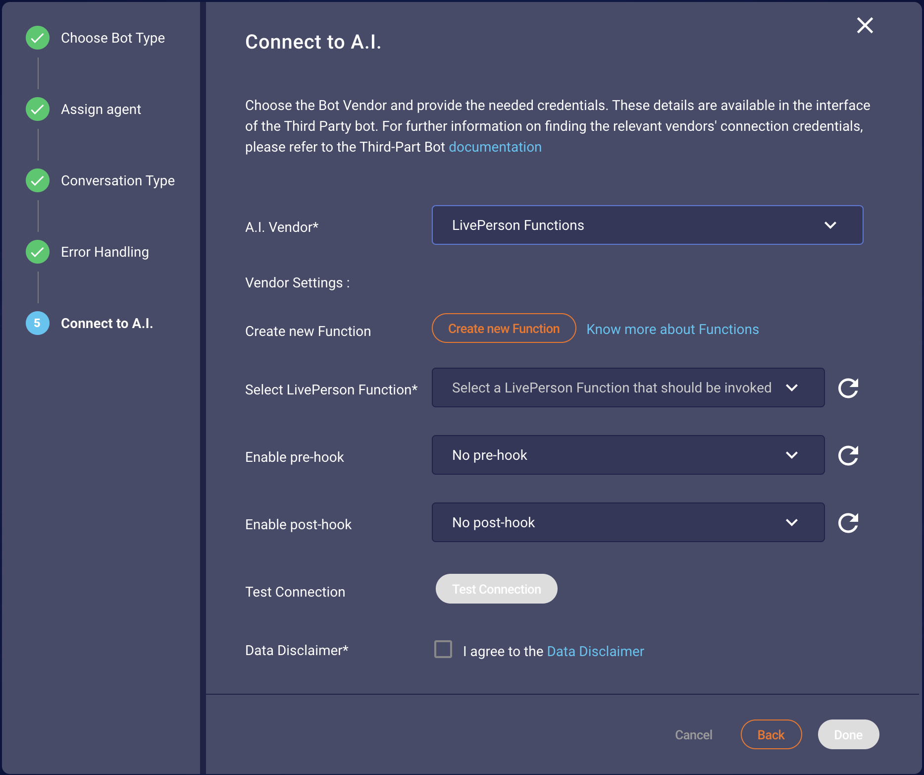Viewport: 924px width, 775px height.
Task: Close the Connect to A.I. dialog
Action: click(865, 25)
